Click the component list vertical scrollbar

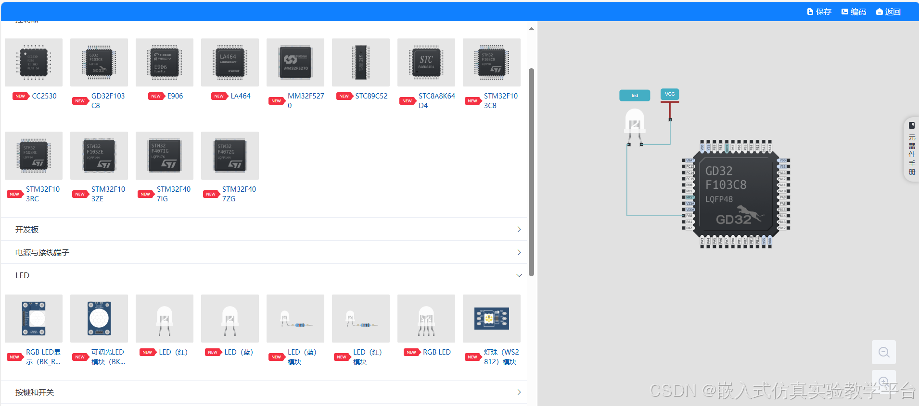coord(531,172)
